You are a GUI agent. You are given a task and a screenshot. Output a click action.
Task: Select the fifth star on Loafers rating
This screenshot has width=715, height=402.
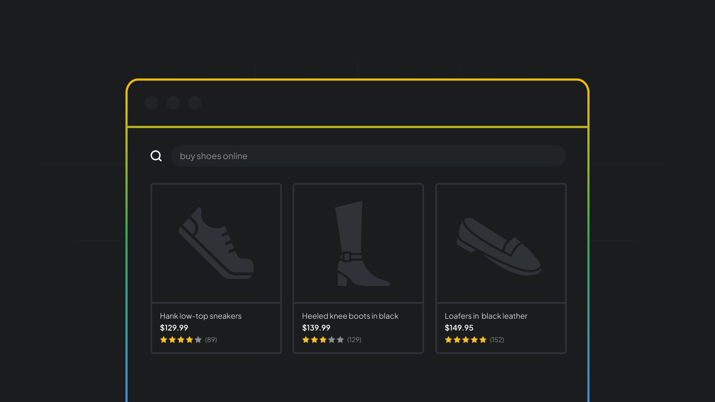(x=482, y=339)
